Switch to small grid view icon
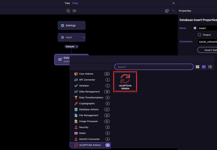Image resolution: width=217 pixels, height=150 pixels. (204, 67)
